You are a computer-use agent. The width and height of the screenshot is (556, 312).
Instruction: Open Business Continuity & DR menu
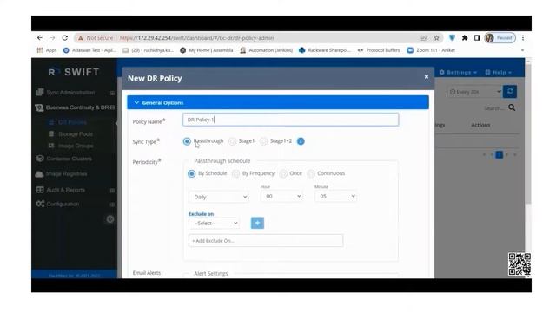75,107
